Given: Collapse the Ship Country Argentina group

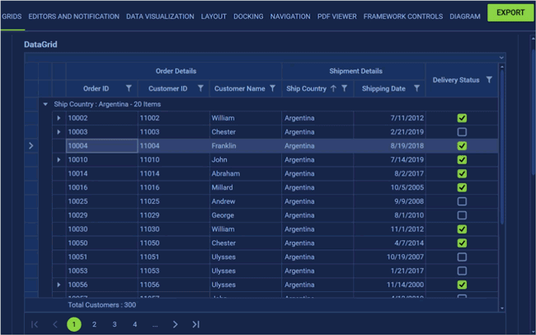Looking at the screenshot, I should [x=45, y=104].
